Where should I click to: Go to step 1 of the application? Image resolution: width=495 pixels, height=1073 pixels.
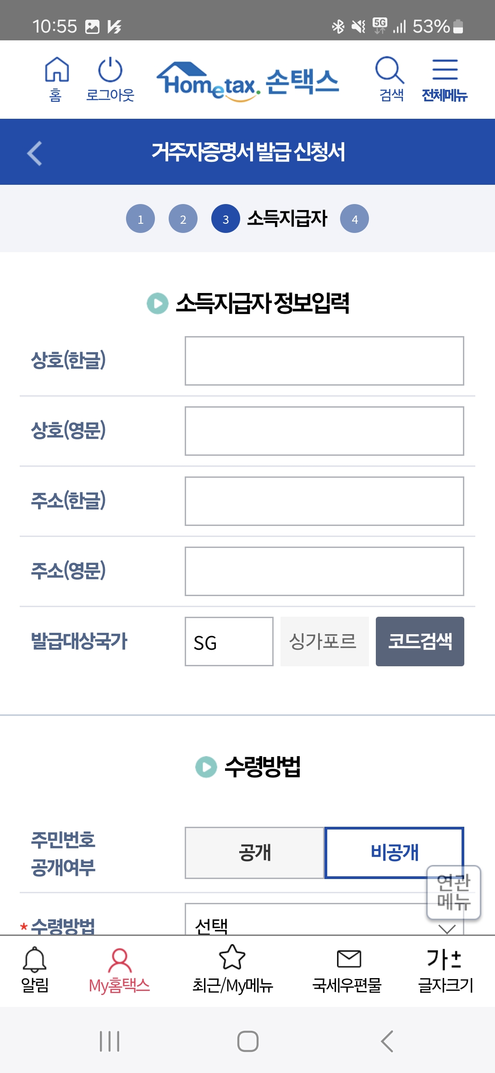pyautogui.click(x=141, y=218)
